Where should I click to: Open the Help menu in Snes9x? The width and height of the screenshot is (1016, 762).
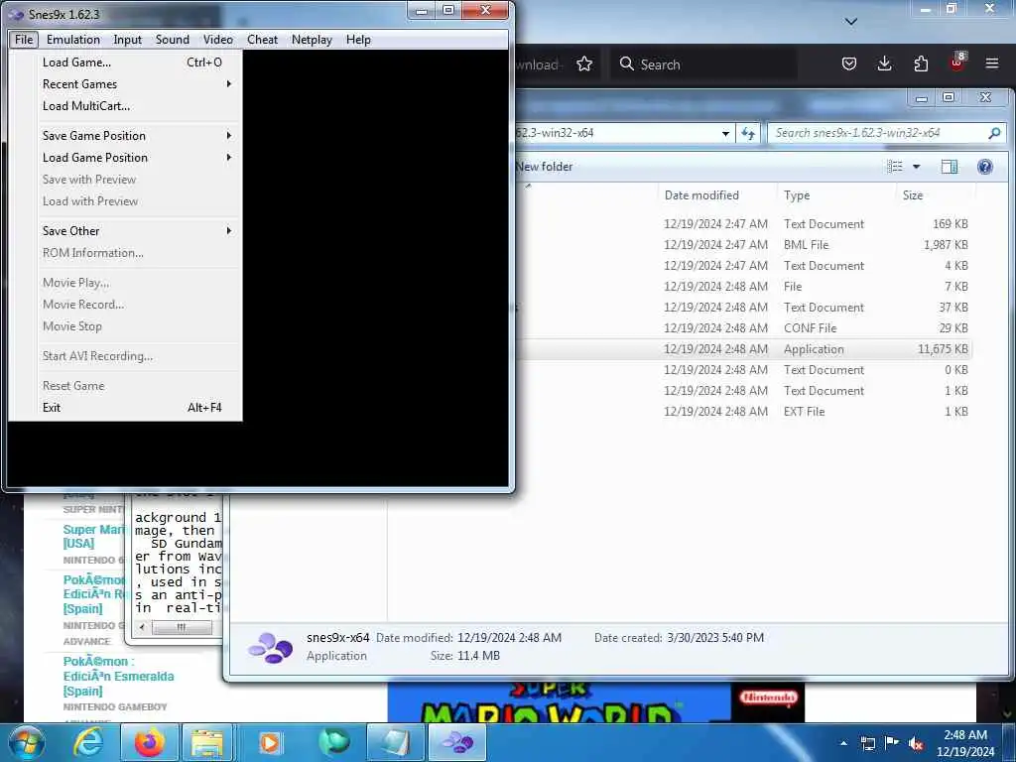(358, 40)
